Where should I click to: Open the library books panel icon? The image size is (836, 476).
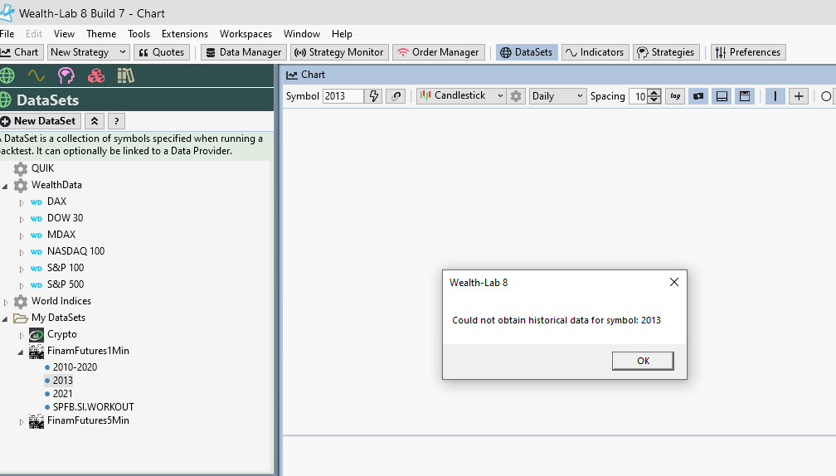[x=126, y=75]
